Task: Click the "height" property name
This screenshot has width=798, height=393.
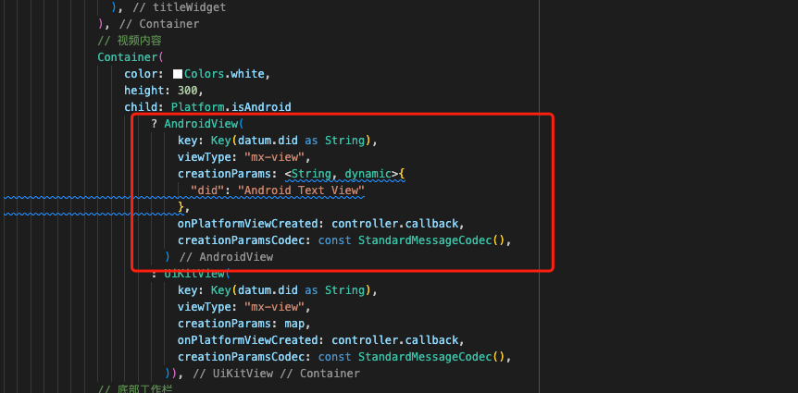Action: click(x=144, y=91)
